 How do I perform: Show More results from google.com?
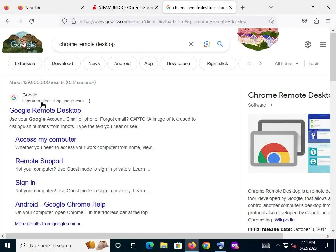48,224
